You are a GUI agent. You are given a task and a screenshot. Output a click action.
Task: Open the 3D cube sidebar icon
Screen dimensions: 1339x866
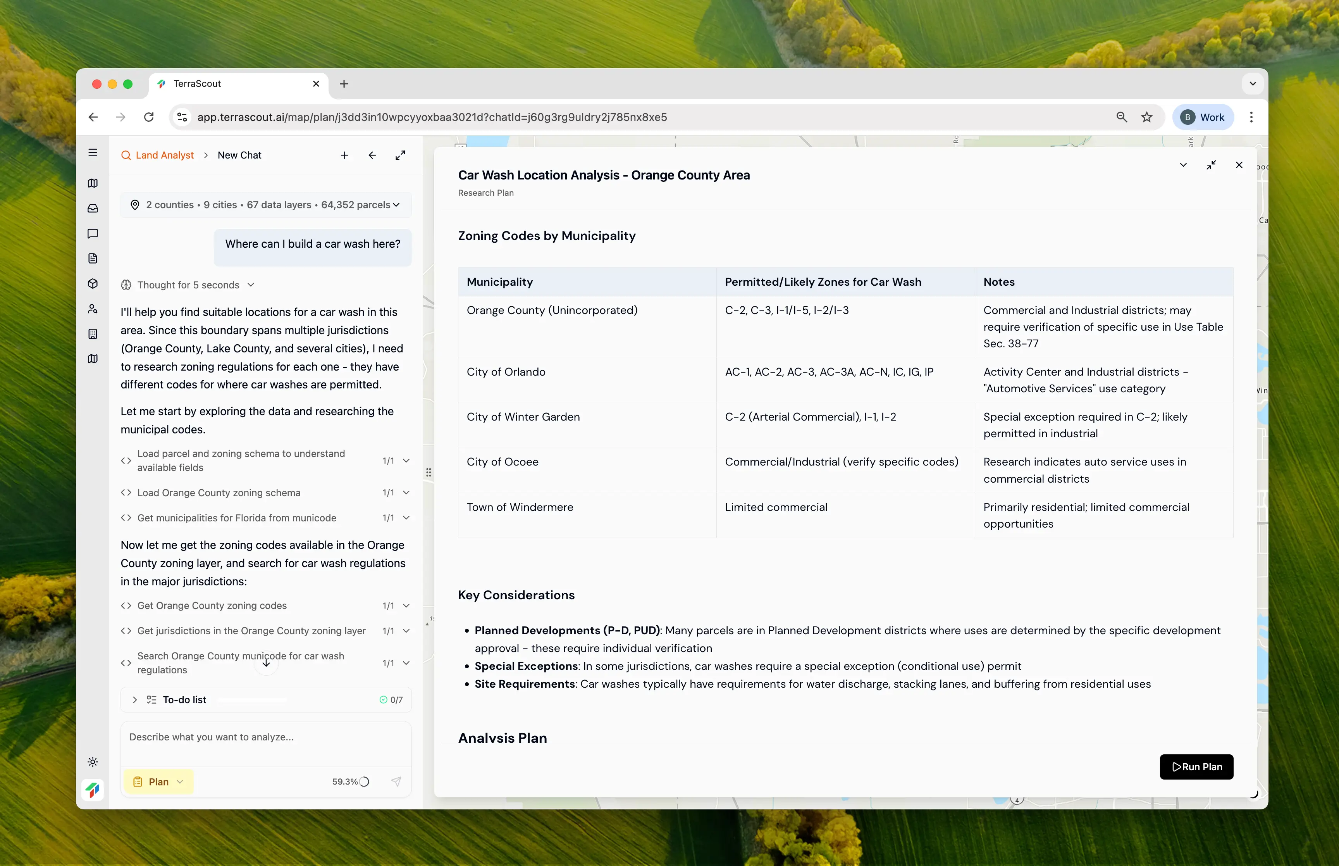[93, 283]
